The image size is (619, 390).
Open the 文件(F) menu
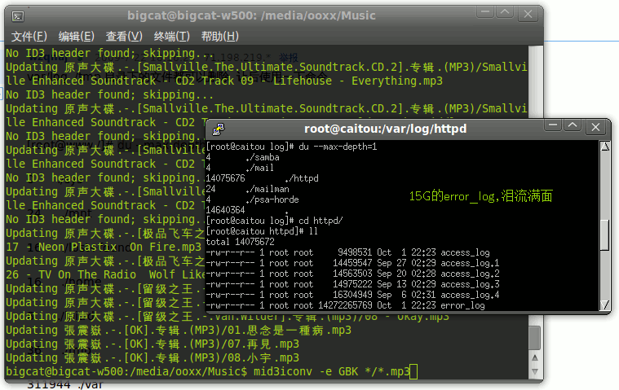(29, 37)
